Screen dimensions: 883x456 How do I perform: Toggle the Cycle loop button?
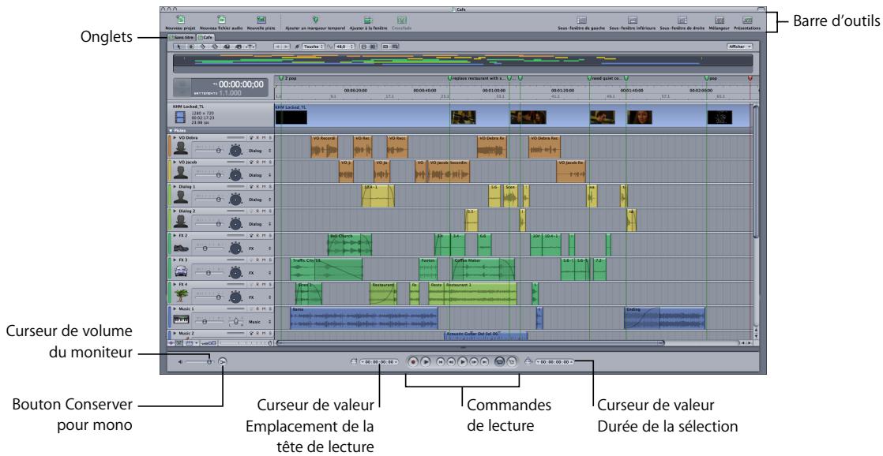(499, 363)
